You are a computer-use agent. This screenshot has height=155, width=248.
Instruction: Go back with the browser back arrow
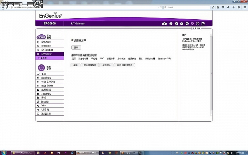[3, 8]
